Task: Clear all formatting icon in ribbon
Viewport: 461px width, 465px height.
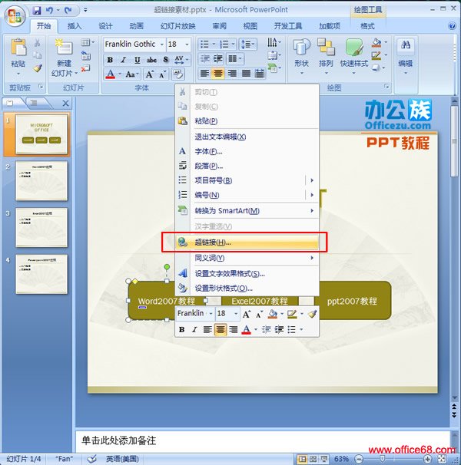Action: pyautogui.click(x=178, y=74)
